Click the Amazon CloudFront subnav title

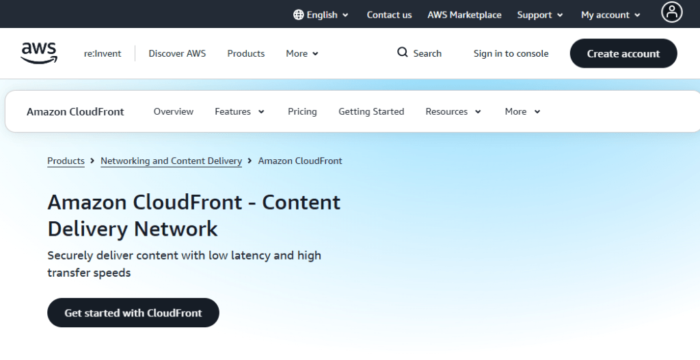point(75,111)
